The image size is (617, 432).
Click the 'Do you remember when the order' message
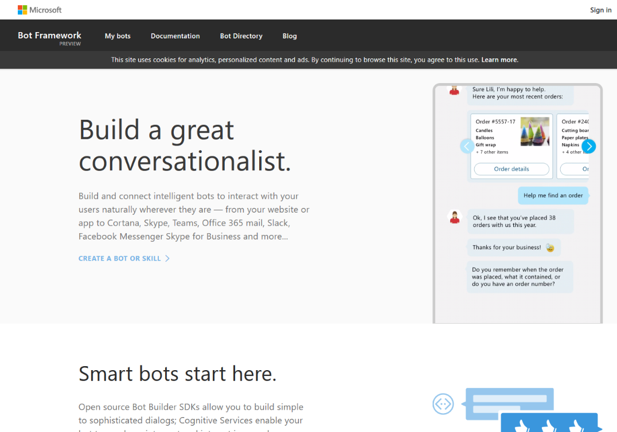coord(520,277)
